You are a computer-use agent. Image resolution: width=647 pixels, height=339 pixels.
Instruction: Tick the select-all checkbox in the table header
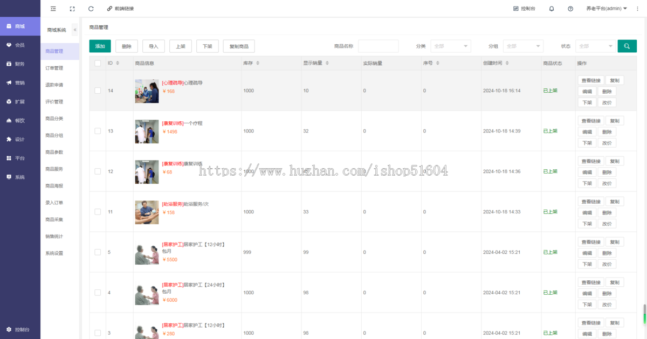[98, 63]
